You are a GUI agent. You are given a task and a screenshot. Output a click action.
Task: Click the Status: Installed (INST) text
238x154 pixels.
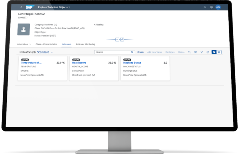click(45, 36)
